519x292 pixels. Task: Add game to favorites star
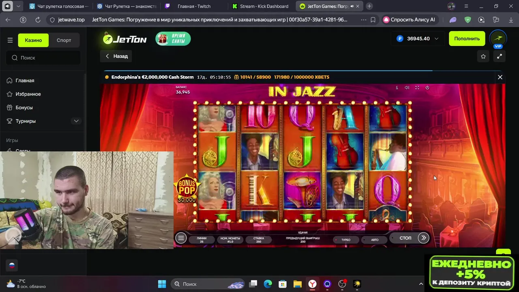(x=483, y=56)
